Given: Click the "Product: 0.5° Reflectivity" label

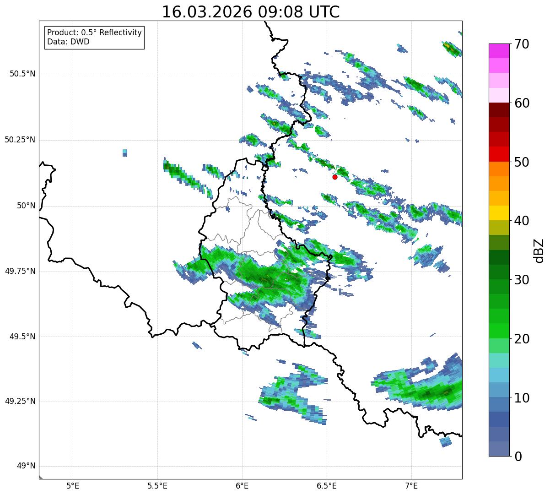Looking at the screenshot, I should 94,33.
